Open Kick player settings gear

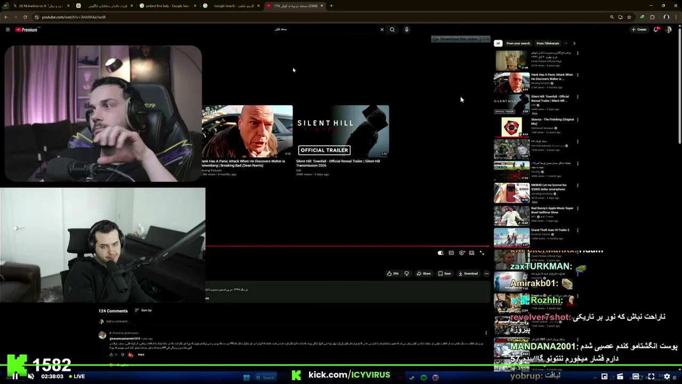click(667, 377)
